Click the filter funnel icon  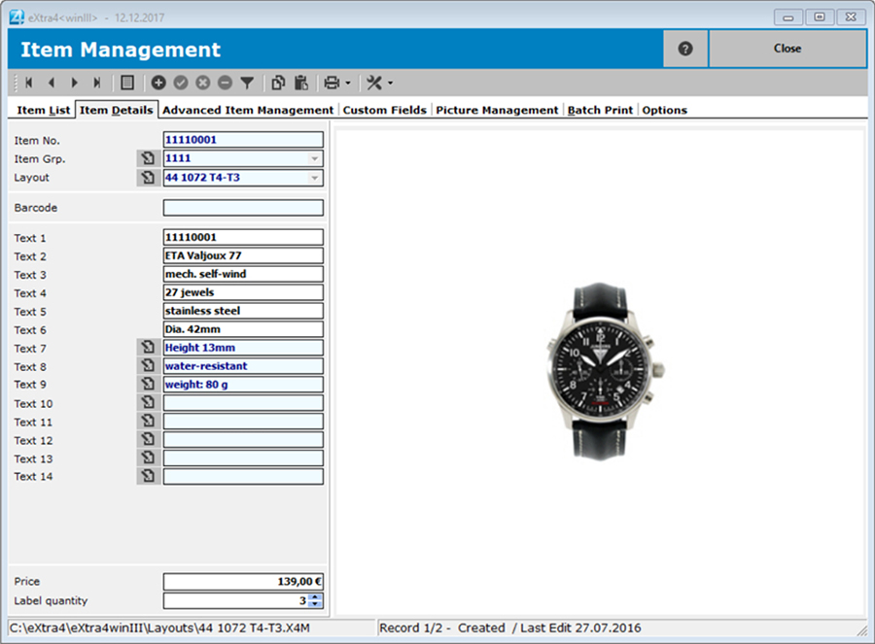[x=247, y=83]
